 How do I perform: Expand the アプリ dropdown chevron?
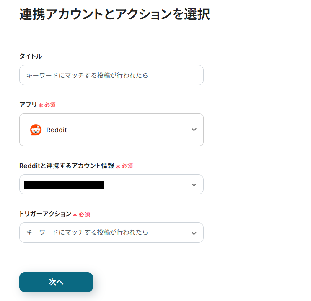pos(194,130)
